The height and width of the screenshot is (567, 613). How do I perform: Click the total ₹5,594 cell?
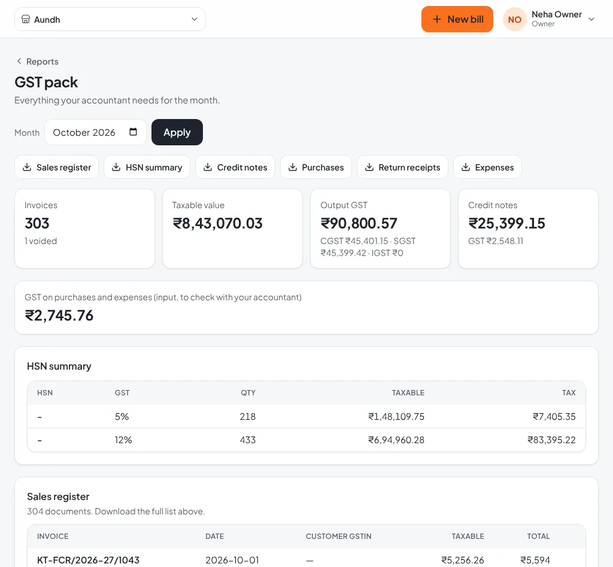tap(535, 560)
